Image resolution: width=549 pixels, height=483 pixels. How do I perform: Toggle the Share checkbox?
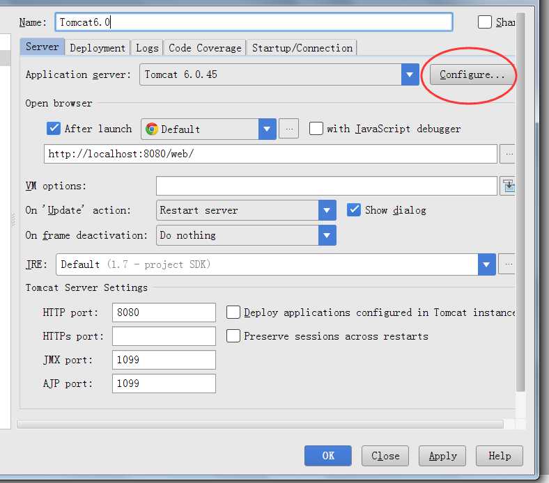(485, 22)
